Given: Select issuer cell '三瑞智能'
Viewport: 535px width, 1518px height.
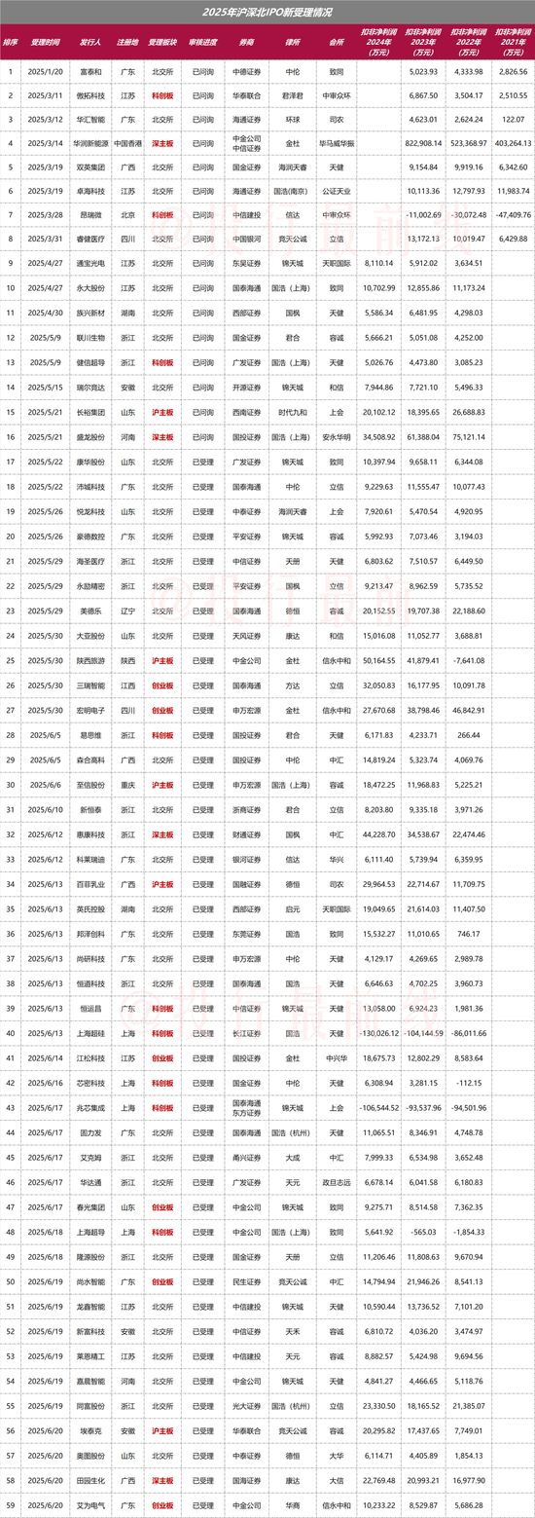Looking at the screenshot, I should pos(90,685).
